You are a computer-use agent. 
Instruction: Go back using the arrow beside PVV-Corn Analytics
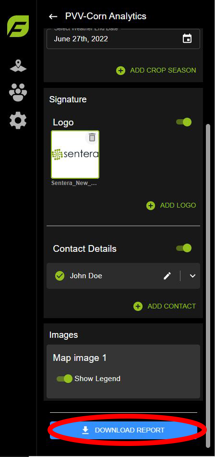pos(53,16)
